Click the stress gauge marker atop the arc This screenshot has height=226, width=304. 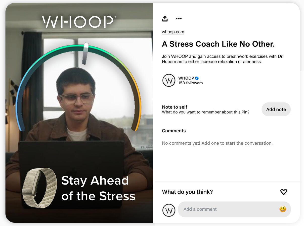pyautogui.click(x=86, y=53)
